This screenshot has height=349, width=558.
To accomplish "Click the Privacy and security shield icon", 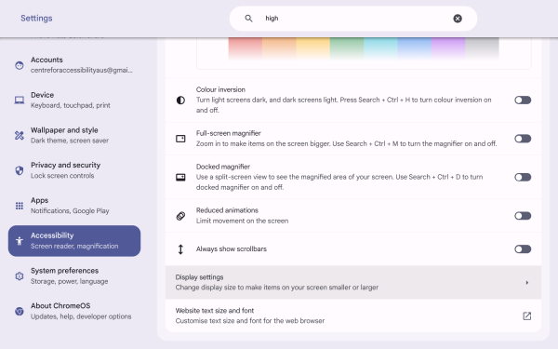I will point(20,170).
